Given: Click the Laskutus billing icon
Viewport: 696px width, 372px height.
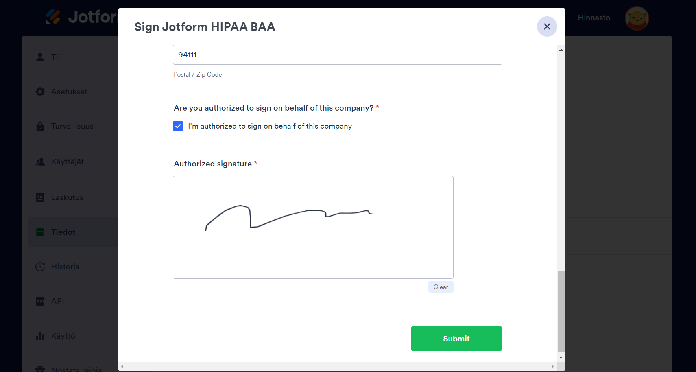Looking at the screenshot, I should pyautogui.click(x=40, y=197).
